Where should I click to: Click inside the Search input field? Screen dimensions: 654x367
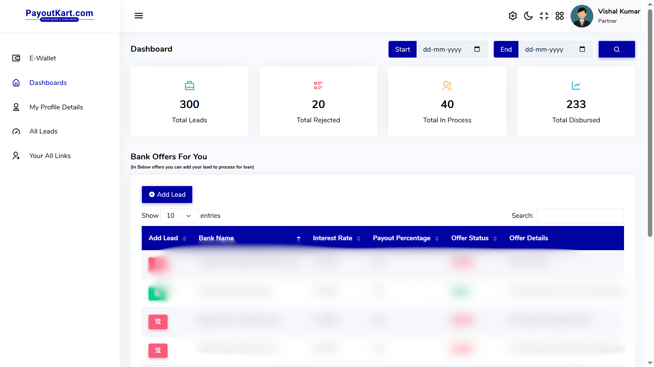[580, 216]
